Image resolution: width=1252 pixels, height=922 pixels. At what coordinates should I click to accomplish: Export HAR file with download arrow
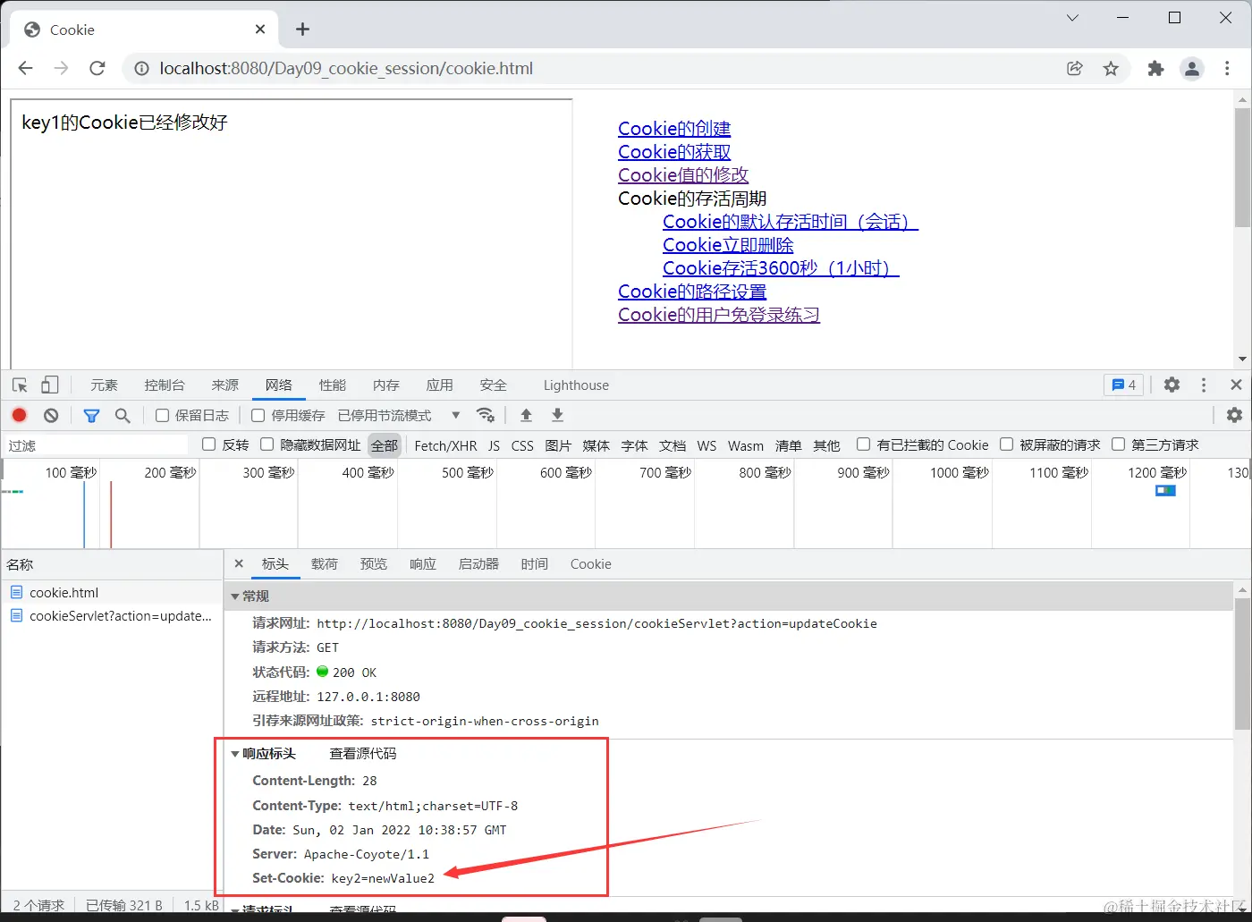coord(557,415)
